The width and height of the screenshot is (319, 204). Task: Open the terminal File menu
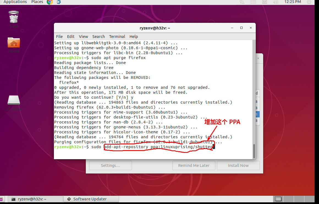tap(59, 37)
